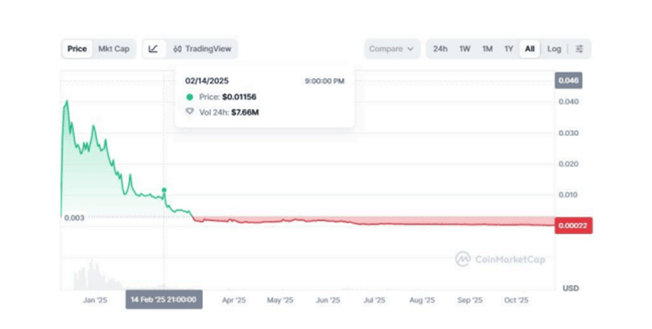652x329 pixels.
Task: Show the 1M time range
Action: (x=487, y=49)
